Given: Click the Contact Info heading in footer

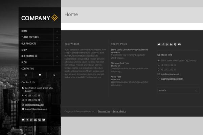Looking at the screenshot, I should point(165,55).
